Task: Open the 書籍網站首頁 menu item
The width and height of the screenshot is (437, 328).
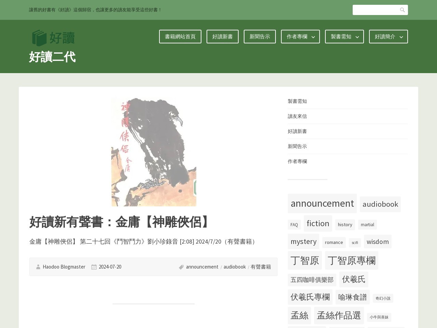Action: [180, 37]
